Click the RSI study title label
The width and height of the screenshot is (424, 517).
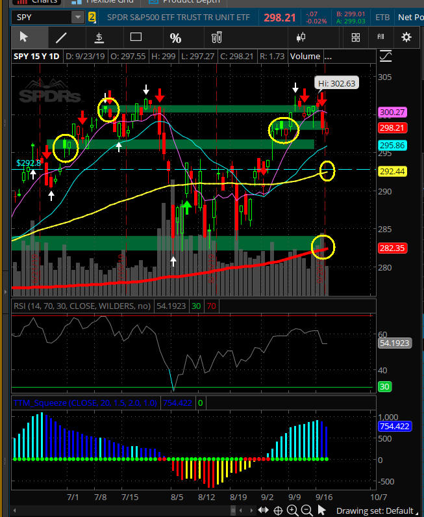point(82,306)
